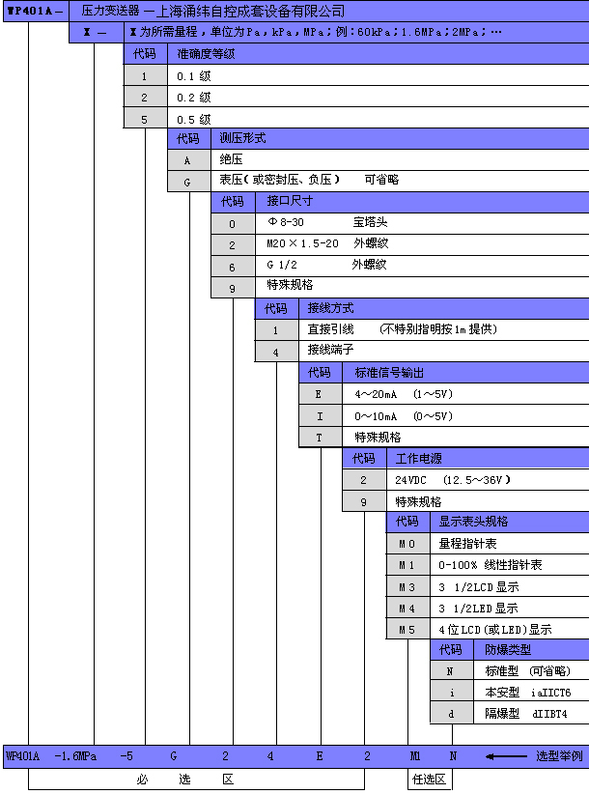
Task: Click the '量程指针表' display entry
Action: point(467,544)
